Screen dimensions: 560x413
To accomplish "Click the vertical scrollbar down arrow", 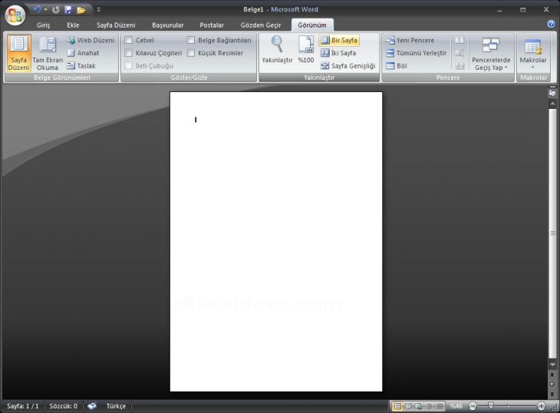I will [x=552, y=365].
